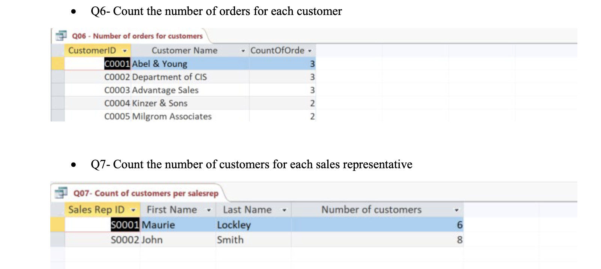This screenshot has height=269, width=601.
Task: Select the C0003 cell
Action: 98,90
